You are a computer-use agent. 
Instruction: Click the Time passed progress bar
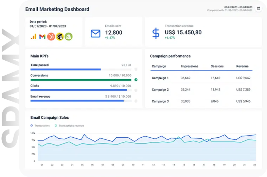tap(81, 69)
